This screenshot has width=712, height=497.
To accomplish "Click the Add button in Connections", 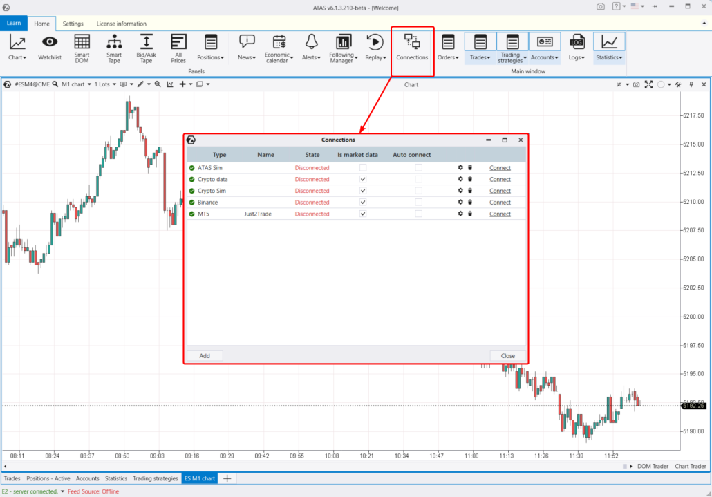I will [x=205, y=356].
